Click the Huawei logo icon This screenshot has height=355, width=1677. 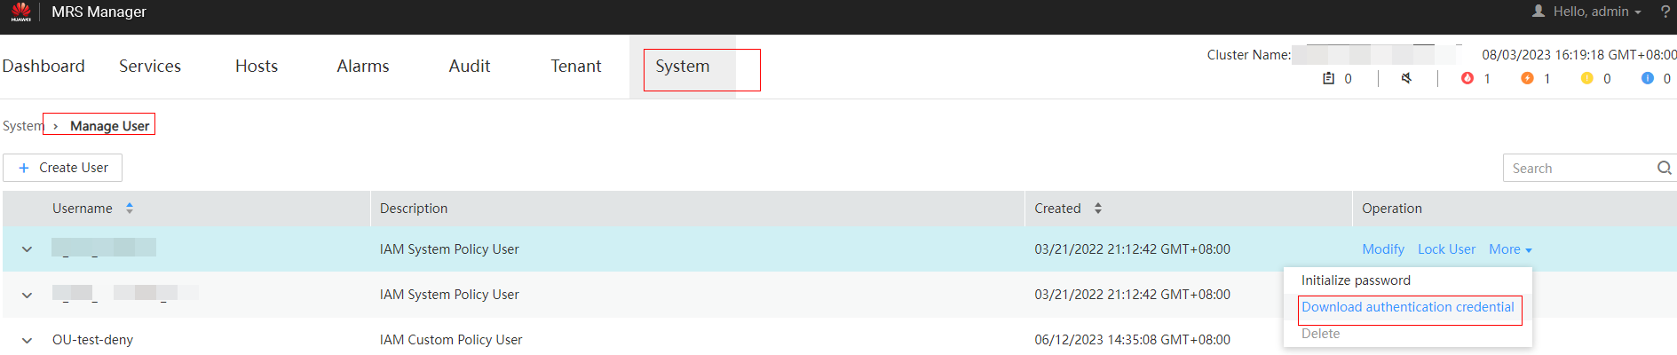click(x=21, y=12)
